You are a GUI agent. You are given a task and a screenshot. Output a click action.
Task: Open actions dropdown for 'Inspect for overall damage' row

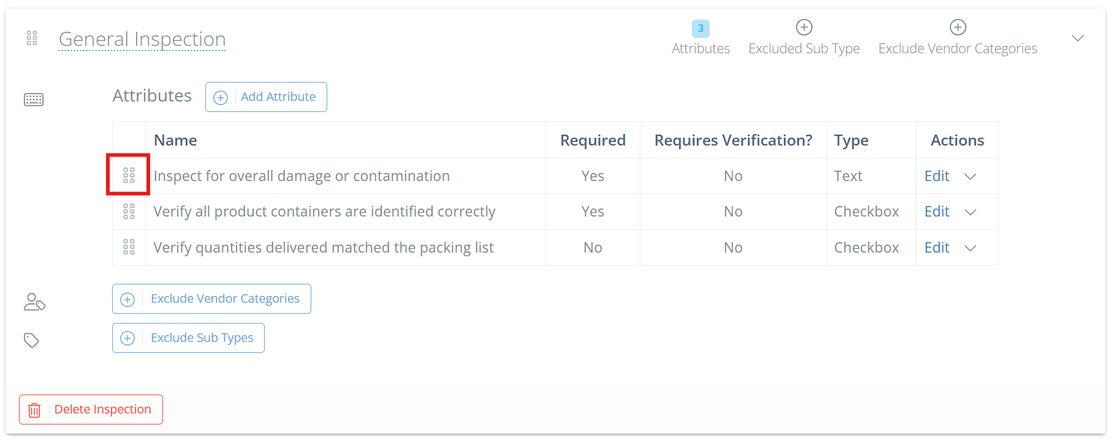970,177
